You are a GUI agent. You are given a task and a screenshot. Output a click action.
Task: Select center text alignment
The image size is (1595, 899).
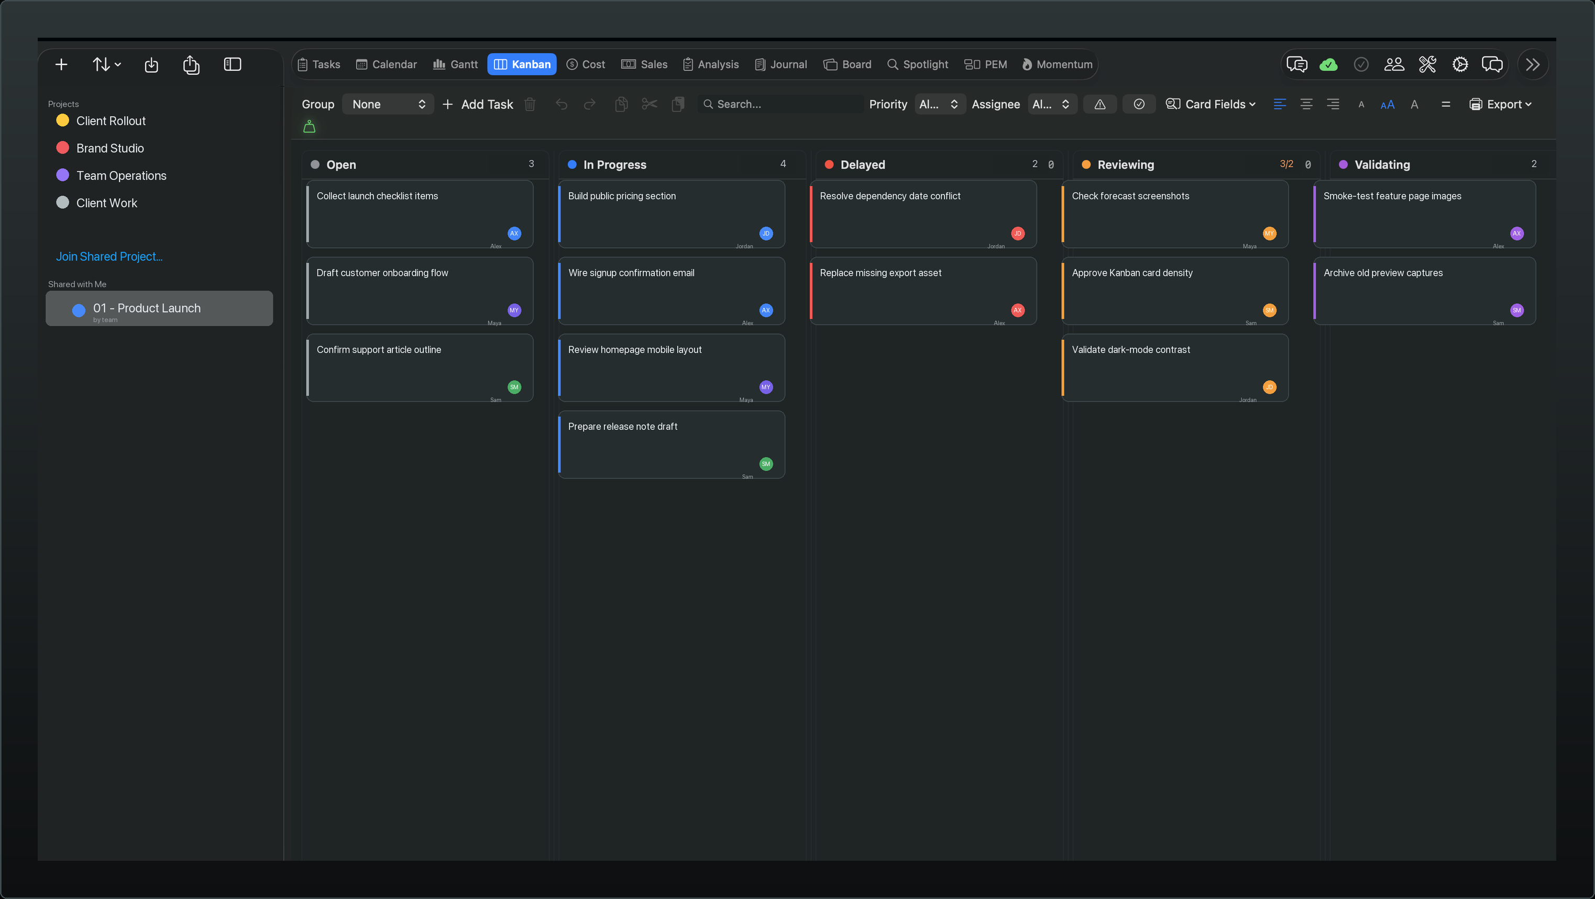tap(1306, 104)
